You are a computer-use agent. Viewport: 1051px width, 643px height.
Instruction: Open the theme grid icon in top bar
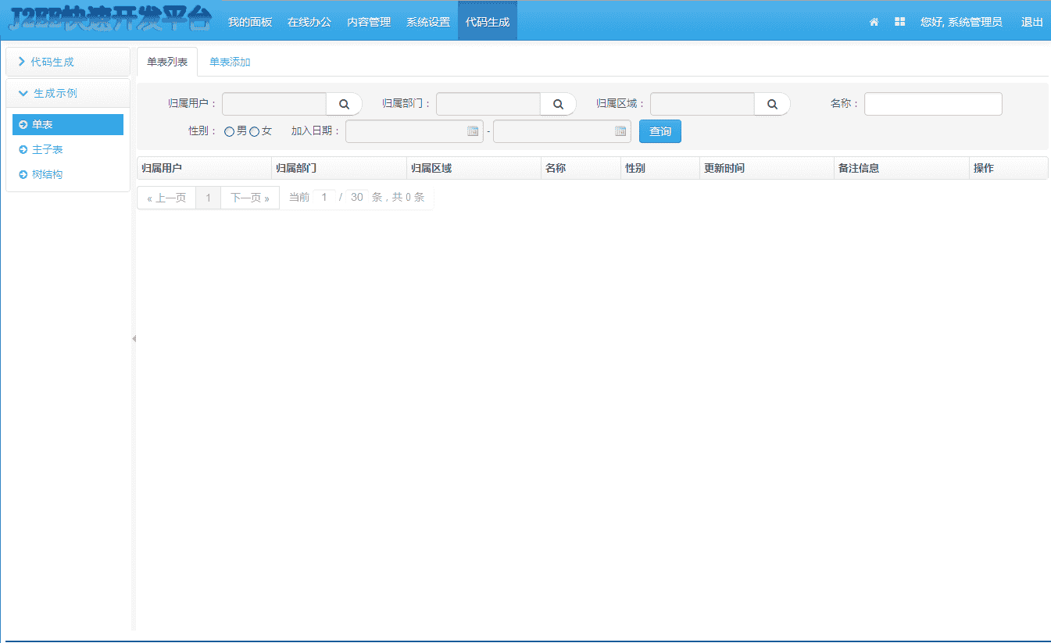(x=899, y=22)
